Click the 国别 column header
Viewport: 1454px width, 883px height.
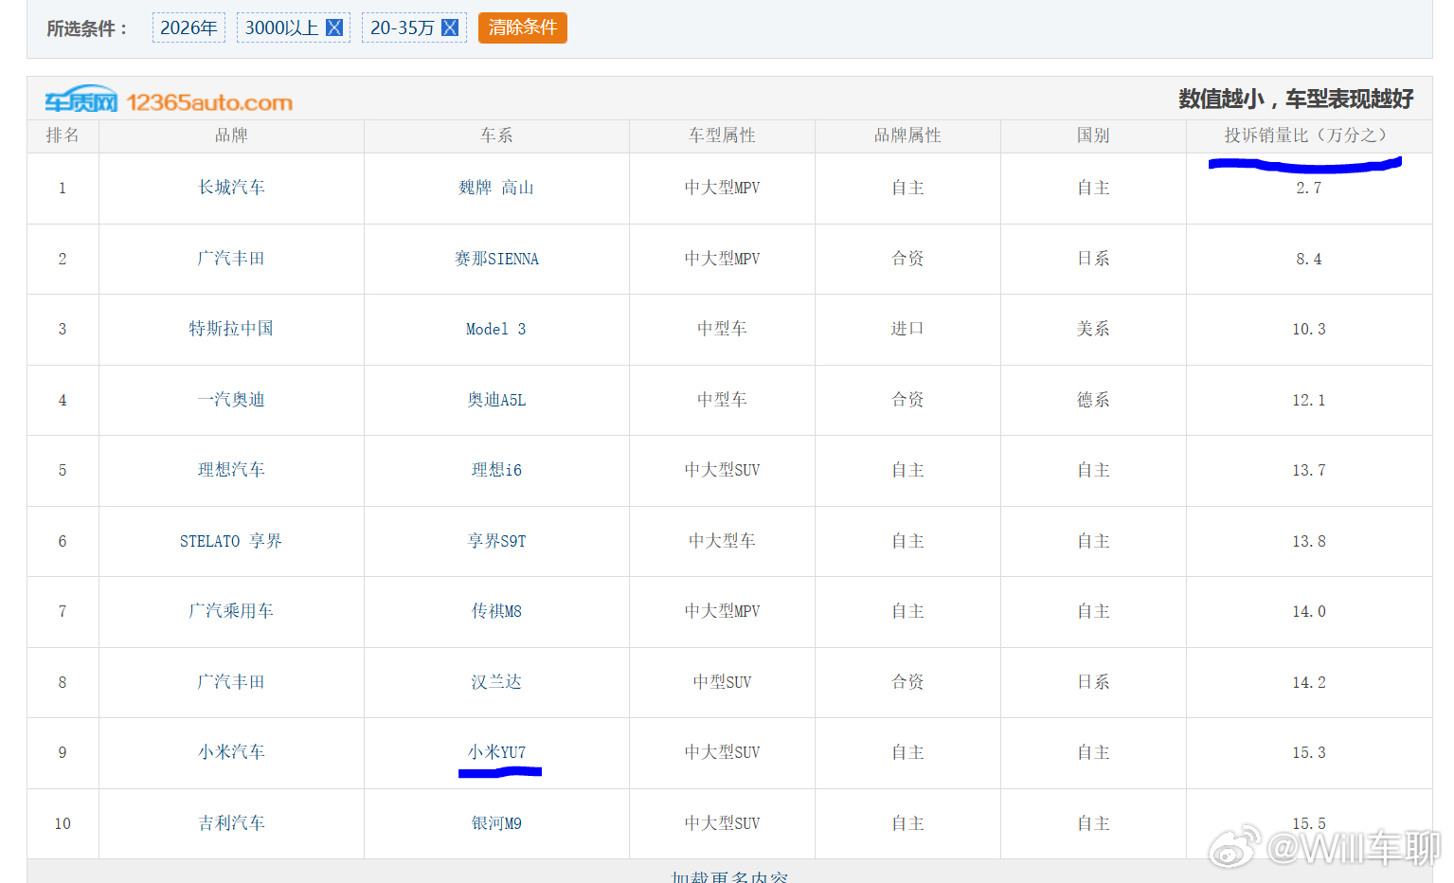(x=1093, y=135)
